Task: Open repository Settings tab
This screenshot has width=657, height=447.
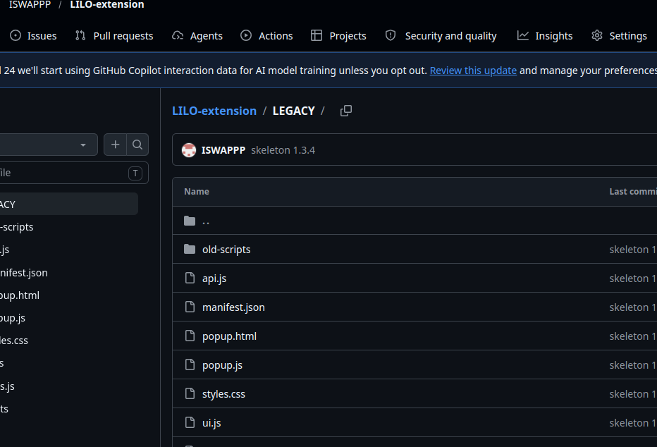Action: coord(620,36)
